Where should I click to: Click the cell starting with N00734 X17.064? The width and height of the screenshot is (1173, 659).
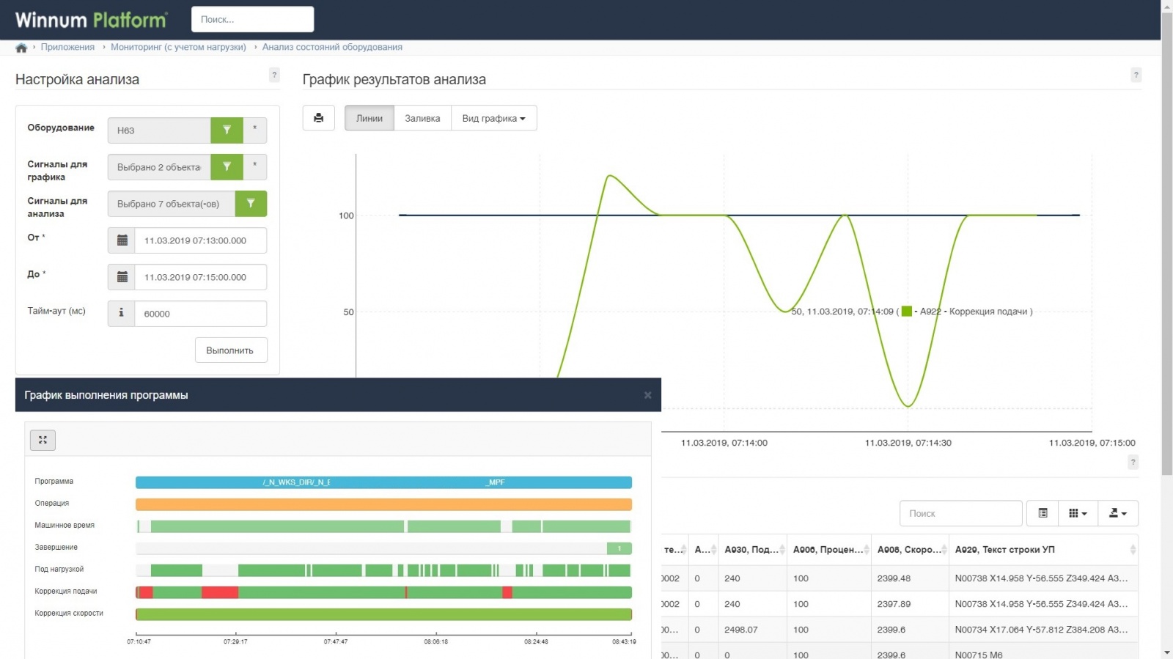point(1042,630)
